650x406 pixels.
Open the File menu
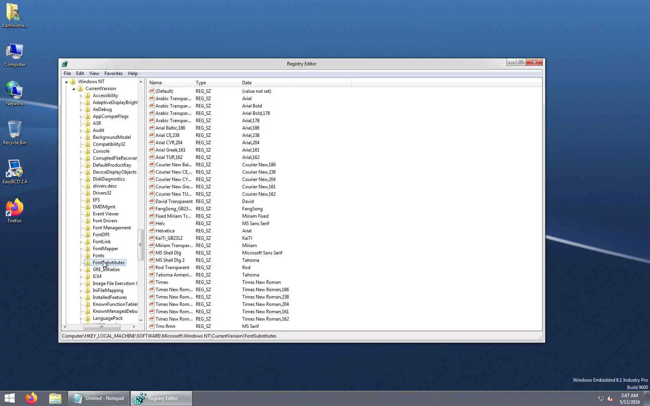[67, 73]
